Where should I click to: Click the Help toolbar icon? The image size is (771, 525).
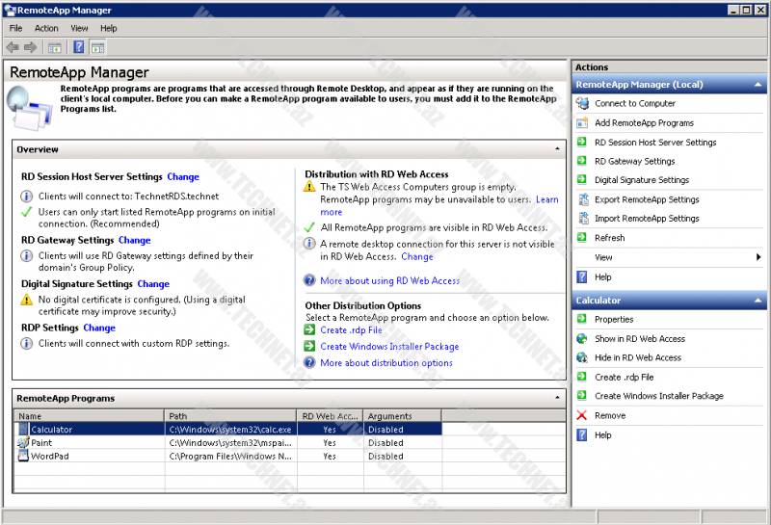pyautogui.click(x=79, y=46)
